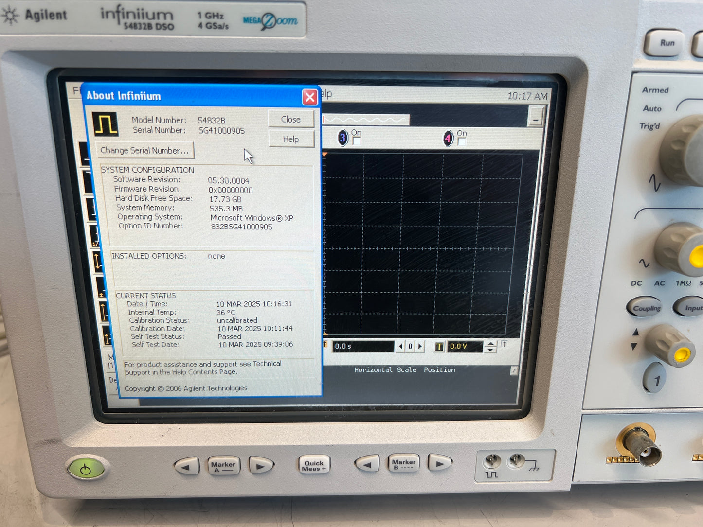Decrease trigger level with down arrow

[x=490, y=350]
